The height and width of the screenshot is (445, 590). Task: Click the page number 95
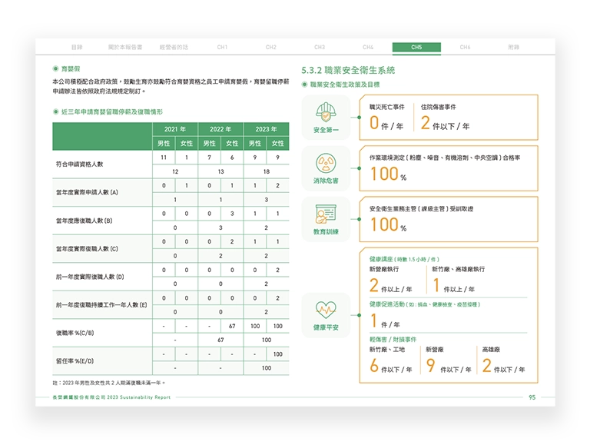532,397
